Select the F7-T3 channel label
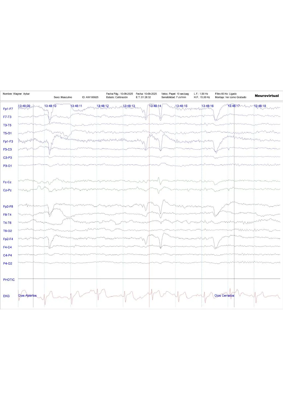This screenshot has height=400, width=283. (7, 117)
